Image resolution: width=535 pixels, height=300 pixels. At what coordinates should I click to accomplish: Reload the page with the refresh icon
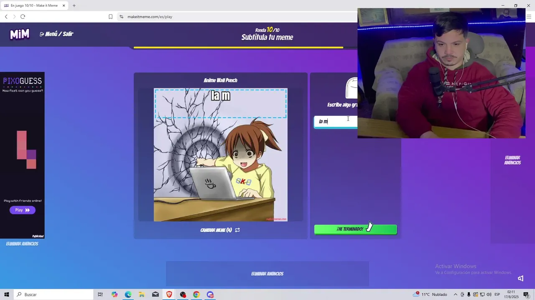click(x=23, y=17)
